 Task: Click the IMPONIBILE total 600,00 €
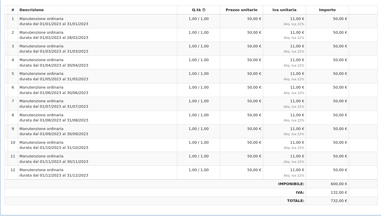pos(339,184)
